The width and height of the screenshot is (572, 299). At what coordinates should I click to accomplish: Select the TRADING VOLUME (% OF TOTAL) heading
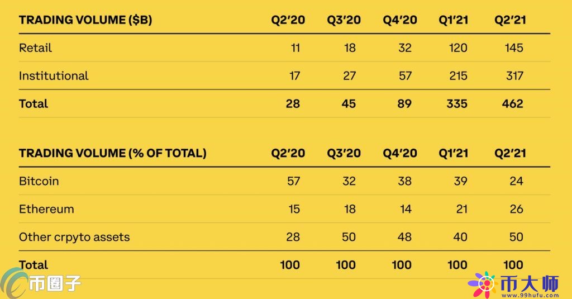(x=113, y=153)
